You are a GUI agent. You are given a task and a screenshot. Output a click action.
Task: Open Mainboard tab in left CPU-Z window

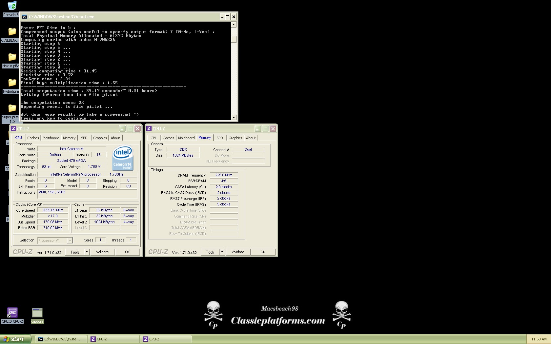[51, 138]
